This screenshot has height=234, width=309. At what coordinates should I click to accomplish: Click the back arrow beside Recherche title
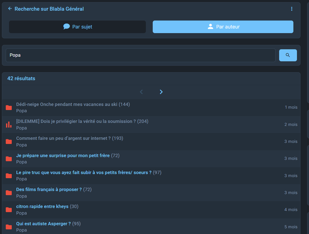pos(10,9)
